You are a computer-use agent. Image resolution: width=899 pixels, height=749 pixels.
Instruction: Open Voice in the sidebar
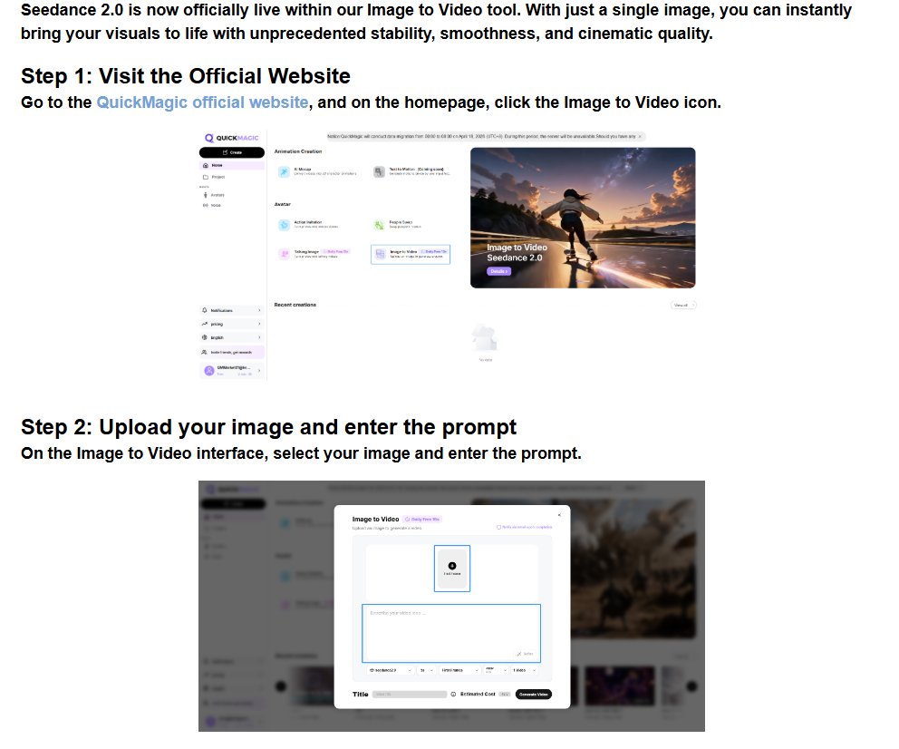point(212,205)
